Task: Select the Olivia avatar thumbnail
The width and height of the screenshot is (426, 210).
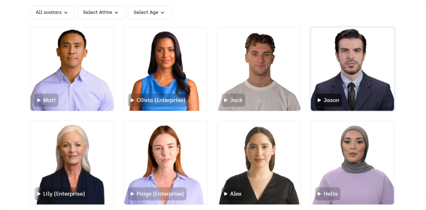Action: coord(166,69)
